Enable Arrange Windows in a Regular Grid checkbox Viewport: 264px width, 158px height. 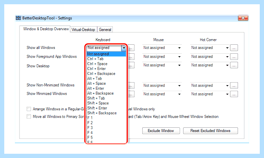point(29,109)
